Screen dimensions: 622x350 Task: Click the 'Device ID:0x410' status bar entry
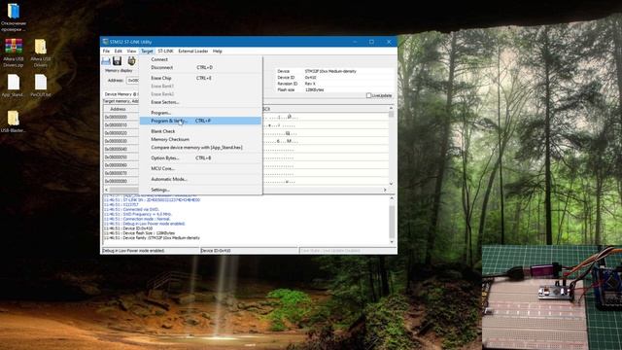(249, 251)
